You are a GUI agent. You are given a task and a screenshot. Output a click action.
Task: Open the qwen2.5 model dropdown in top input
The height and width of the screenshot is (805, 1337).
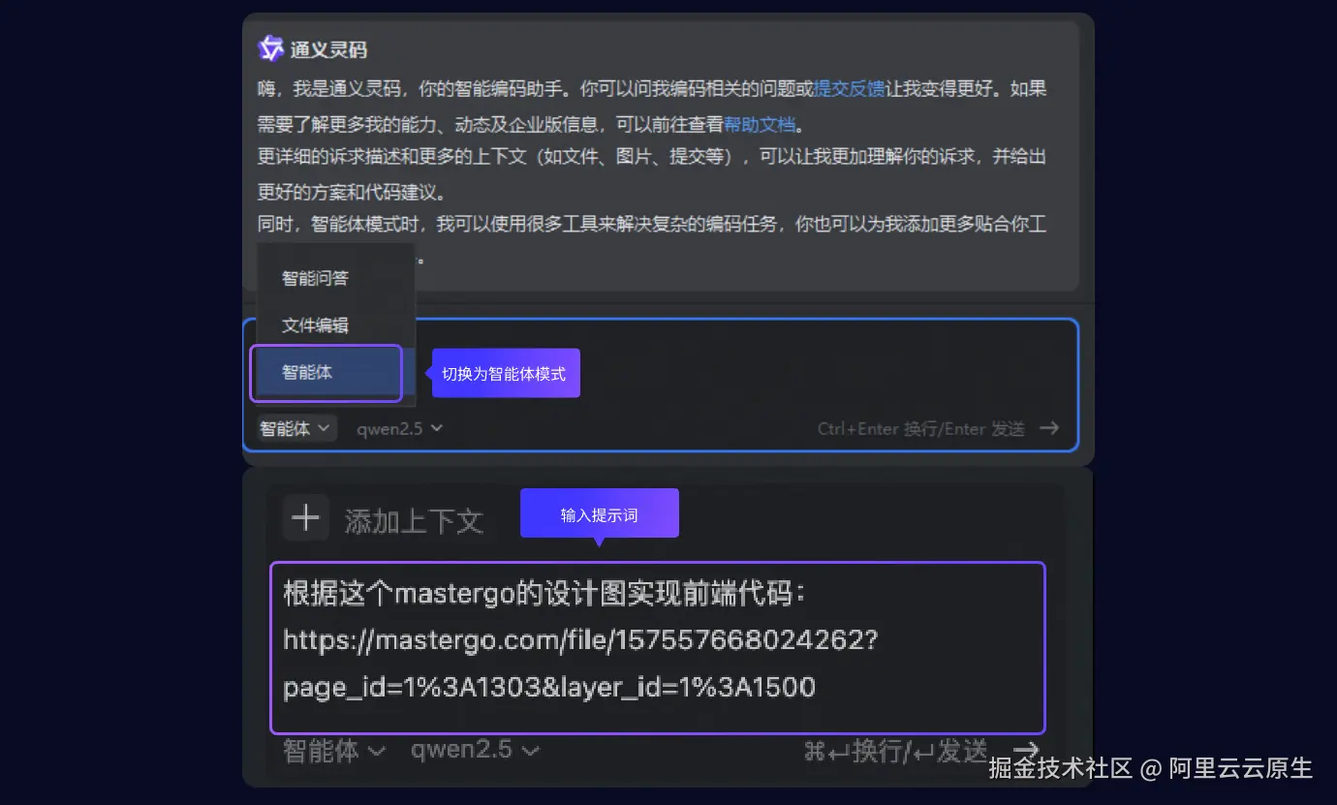tap(399, 428)
